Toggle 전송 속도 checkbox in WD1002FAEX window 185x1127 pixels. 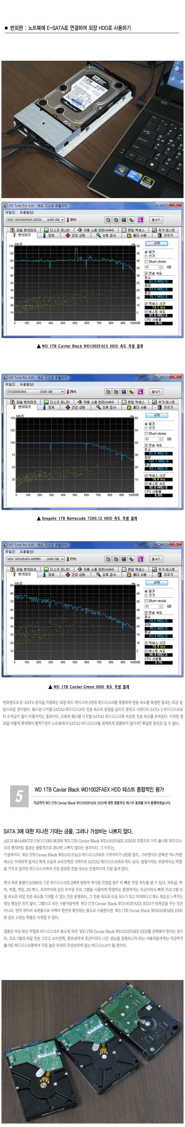146,273
